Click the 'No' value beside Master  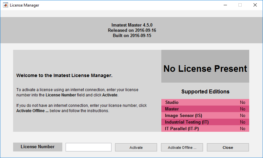click(243, 109)
